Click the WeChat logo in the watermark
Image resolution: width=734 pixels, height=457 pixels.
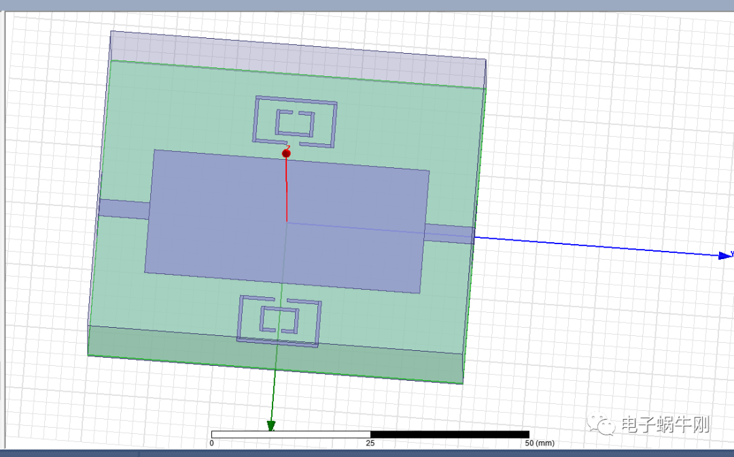(x=605, y=426)
